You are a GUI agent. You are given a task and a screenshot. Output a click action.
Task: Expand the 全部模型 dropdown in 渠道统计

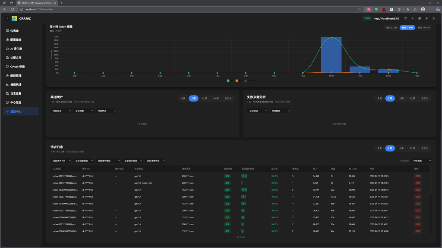coord(83,111)
